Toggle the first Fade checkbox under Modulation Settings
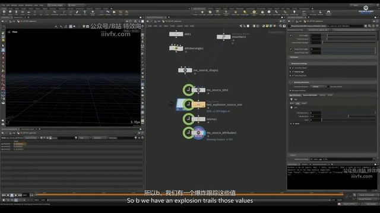 (293, 68)
